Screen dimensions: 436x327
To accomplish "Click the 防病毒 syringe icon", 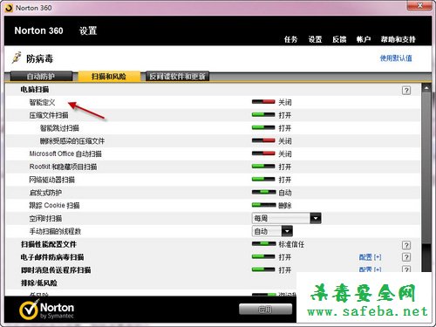I will pos(17,58).
